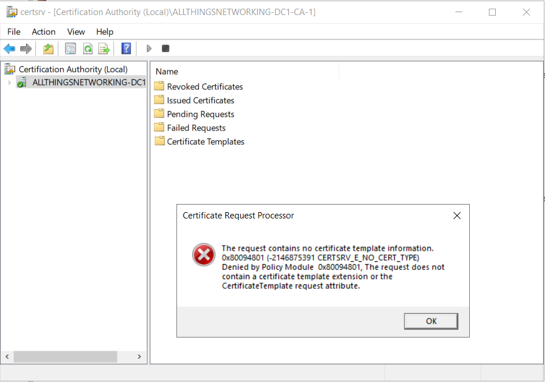The image size is (545, 382).
Task: Open the View menu
Action: point(76,32)
